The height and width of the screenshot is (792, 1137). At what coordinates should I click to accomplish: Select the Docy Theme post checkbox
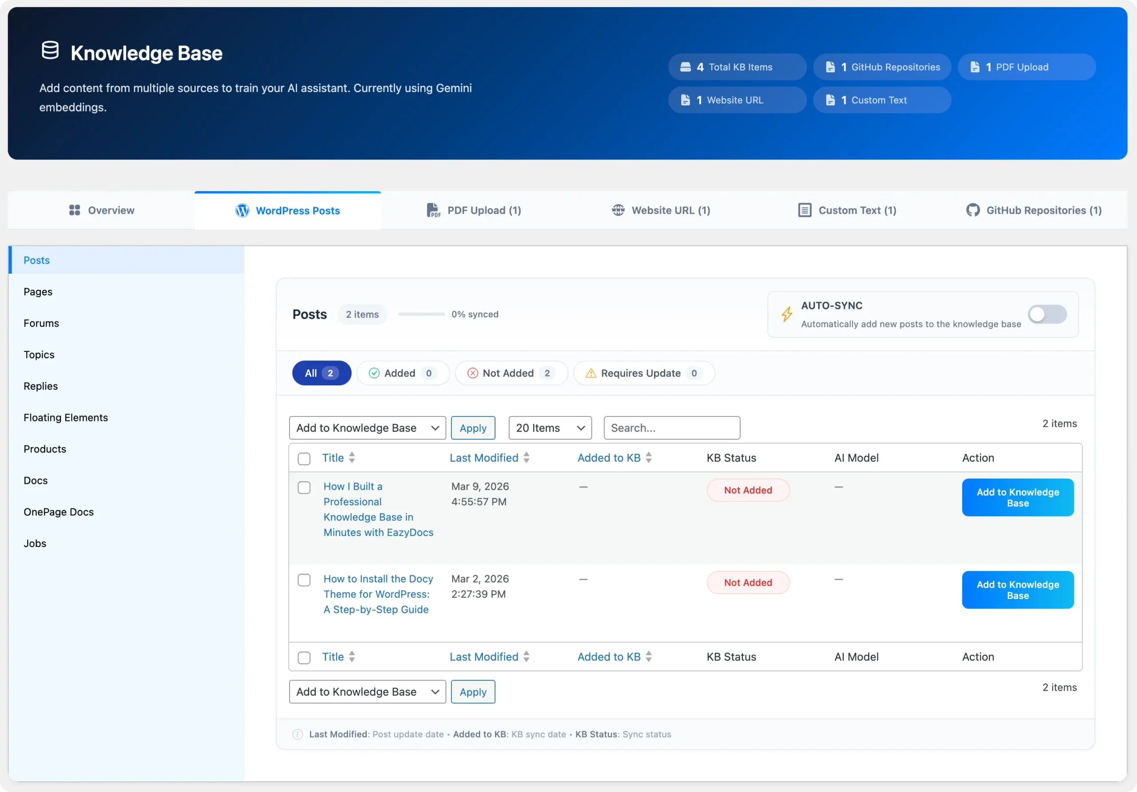[x=304, y=580]
